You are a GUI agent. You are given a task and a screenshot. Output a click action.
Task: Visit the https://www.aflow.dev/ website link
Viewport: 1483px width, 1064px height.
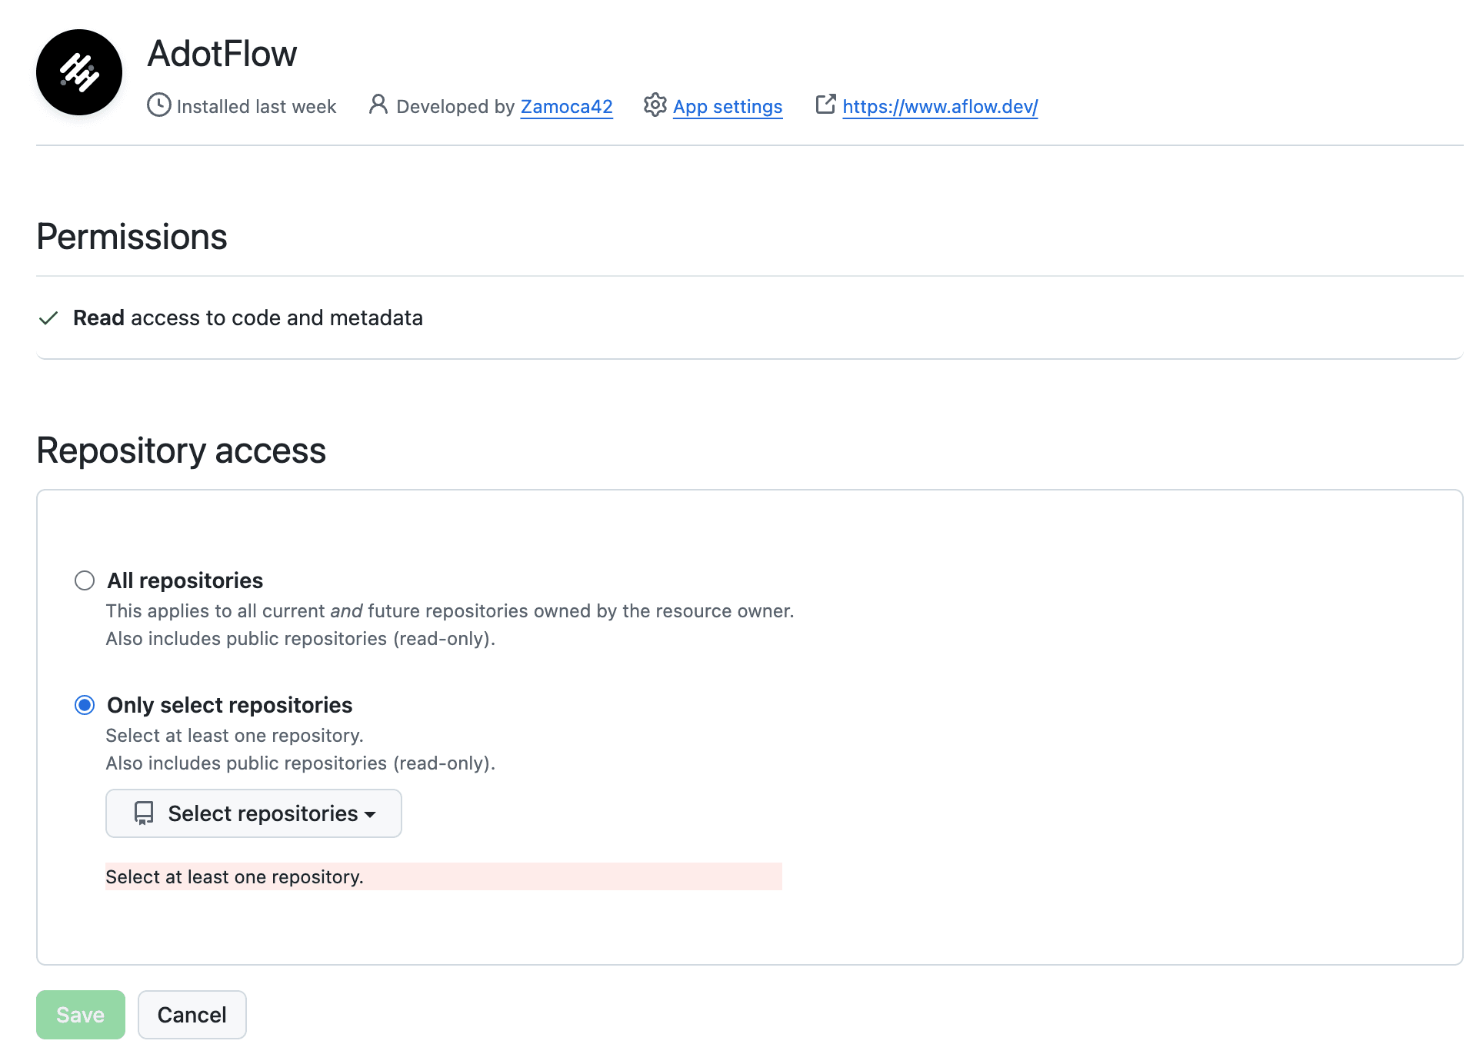939,107
